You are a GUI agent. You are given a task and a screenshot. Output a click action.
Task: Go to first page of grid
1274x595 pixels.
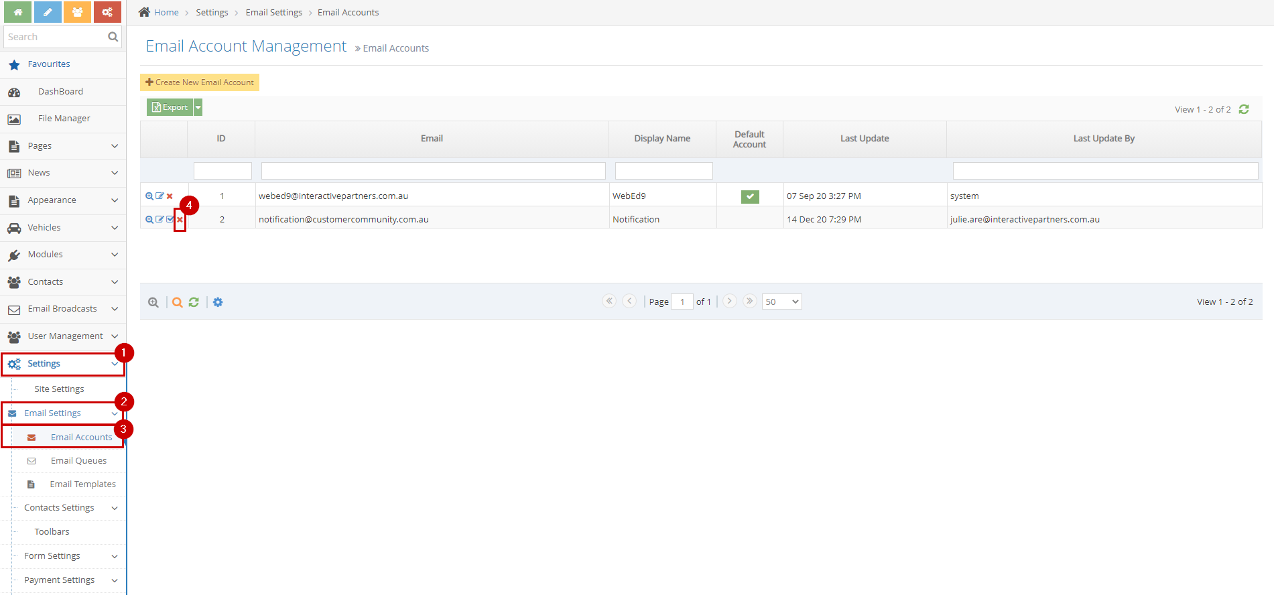click(x=609, y=301)
